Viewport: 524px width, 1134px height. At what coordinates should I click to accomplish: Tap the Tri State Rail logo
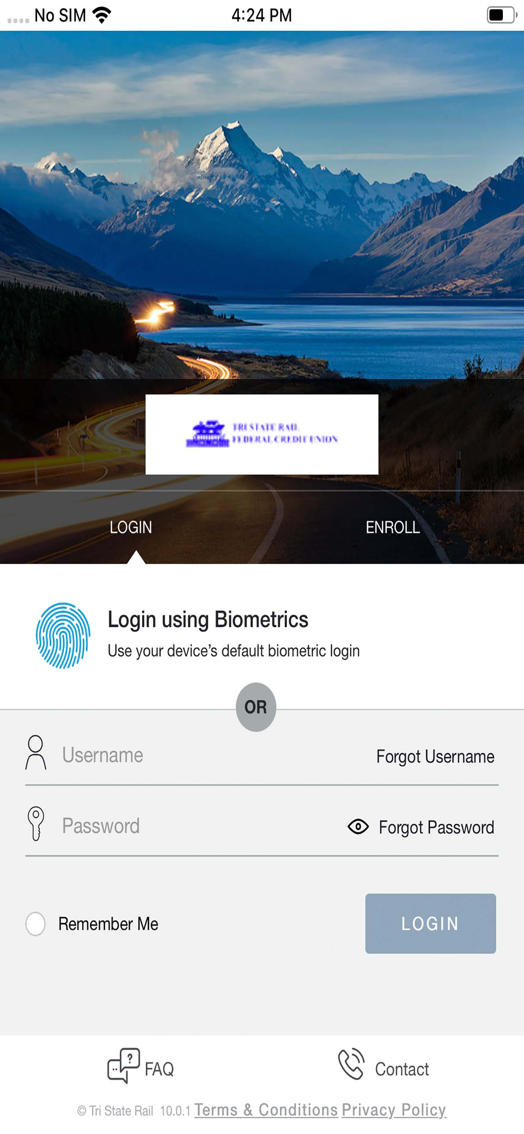tap(262, 434)
